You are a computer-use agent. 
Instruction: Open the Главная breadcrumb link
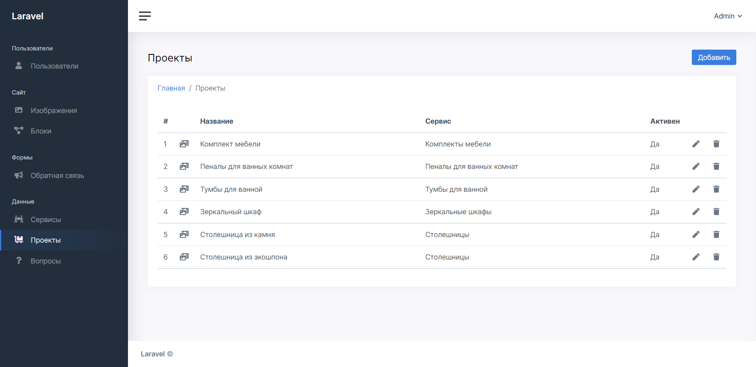click(x=171, y=88)
